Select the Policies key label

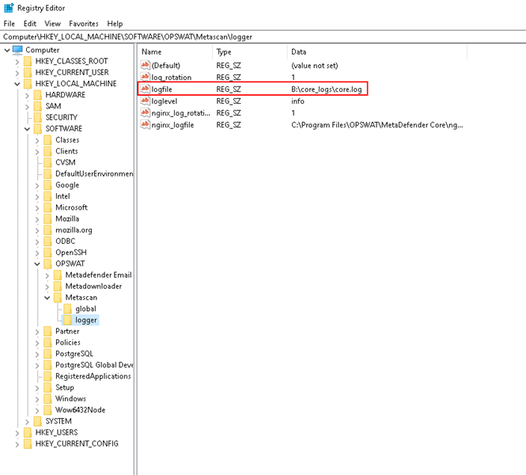[68, 343]
